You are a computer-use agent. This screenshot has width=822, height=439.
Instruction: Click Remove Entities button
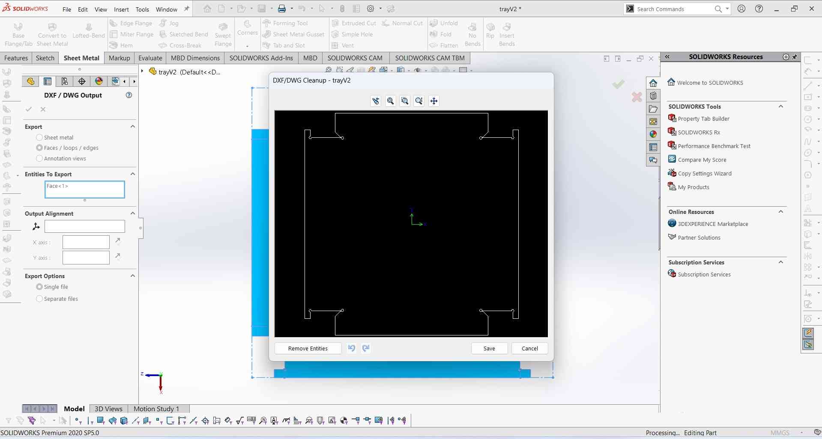pos(308,348)
